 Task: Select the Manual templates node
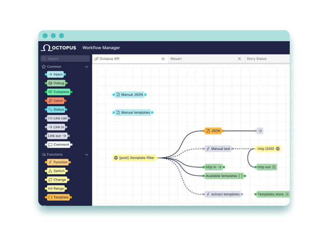[x=133, y=112]
